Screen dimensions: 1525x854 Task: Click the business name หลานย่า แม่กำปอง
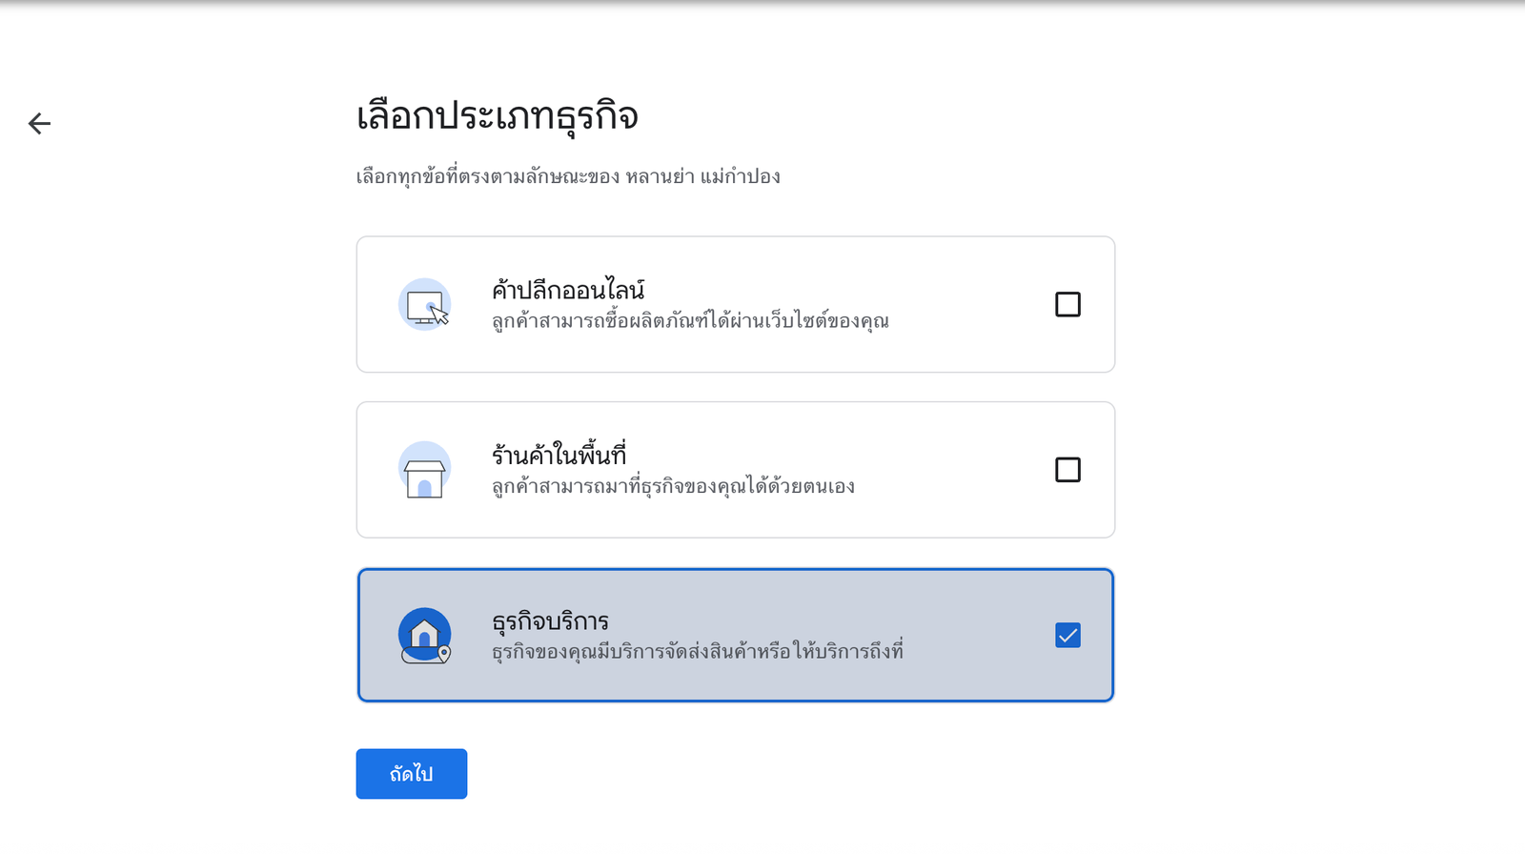tap(703, 176)
